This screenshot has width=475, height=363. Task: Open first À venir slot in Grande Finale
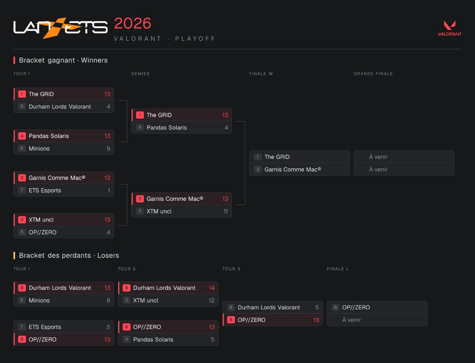[x=404, y=157]
